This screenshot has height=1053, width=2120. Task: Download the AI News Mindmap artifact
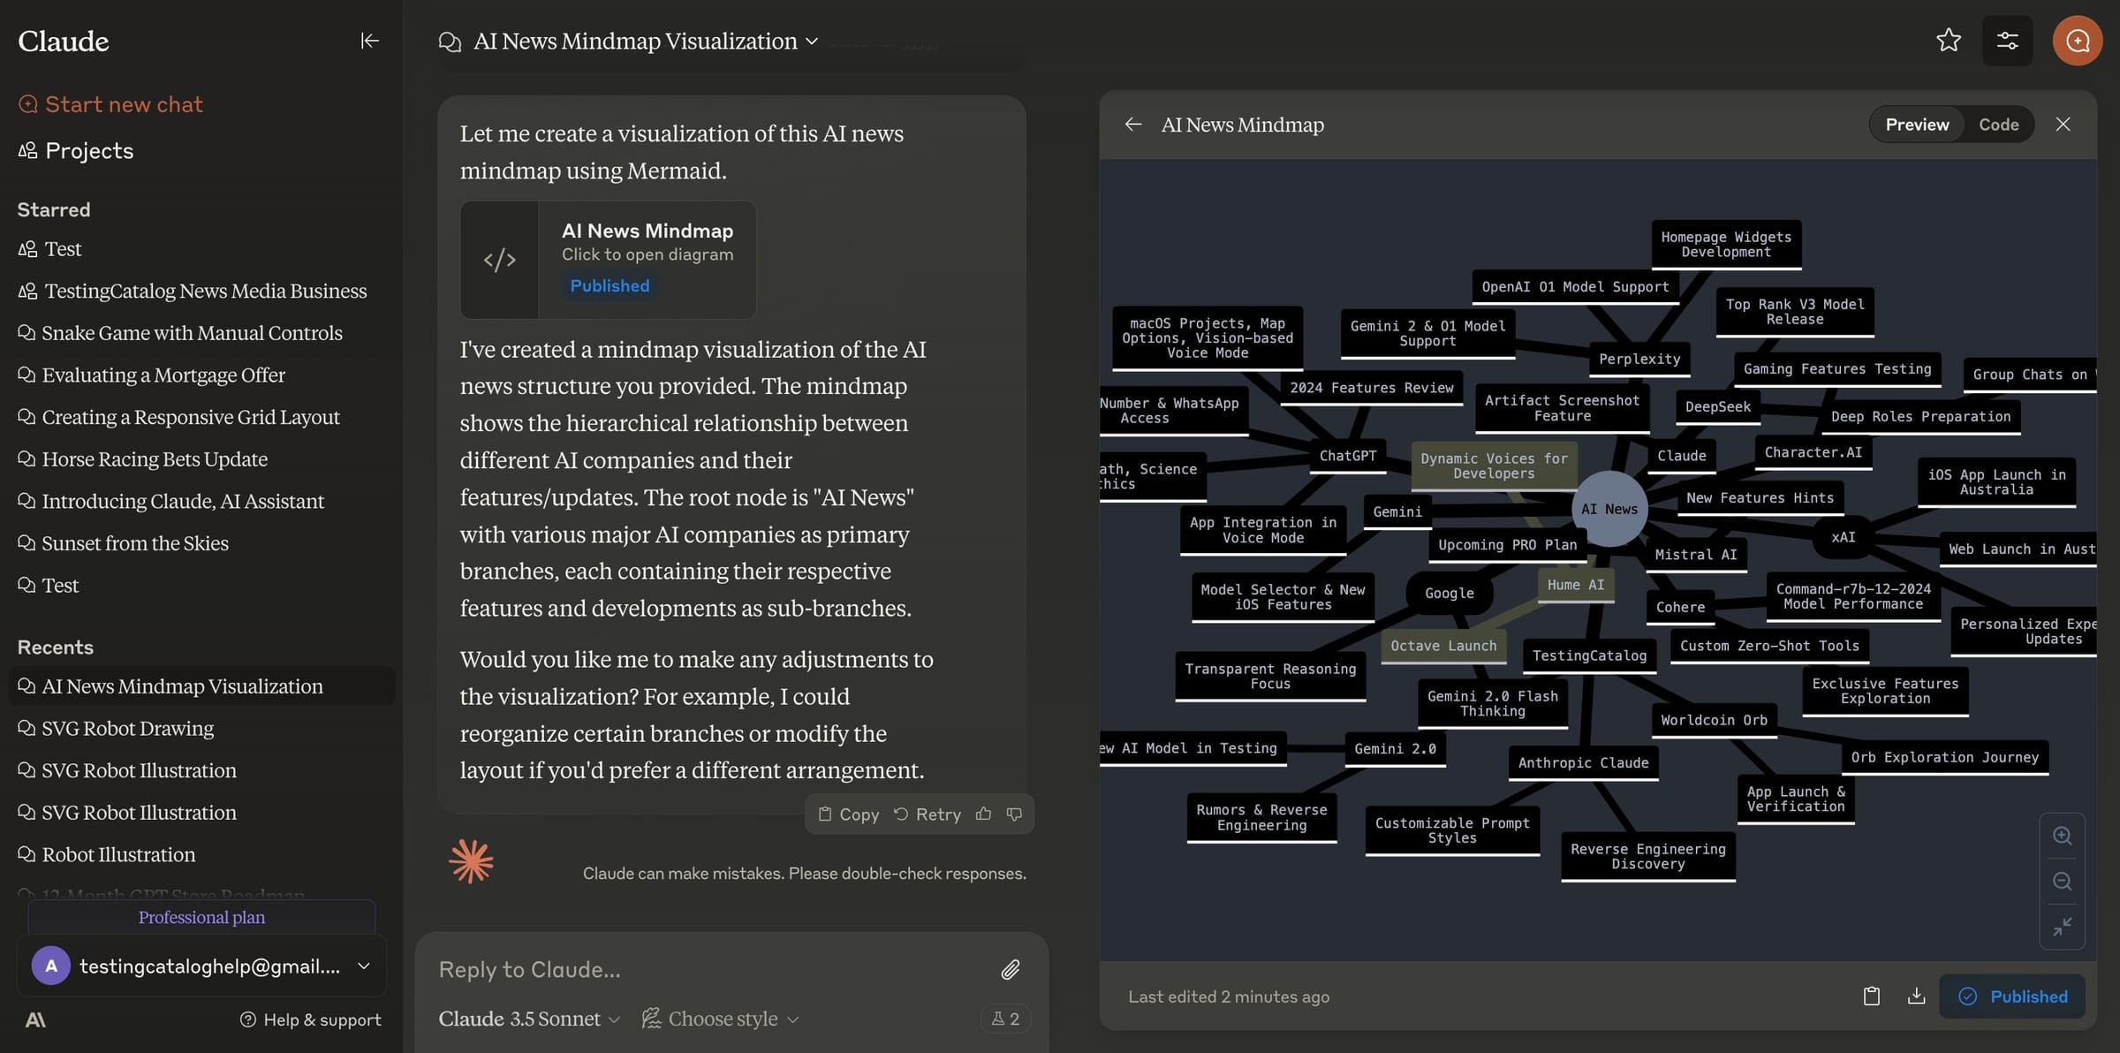coord(1917,996)
